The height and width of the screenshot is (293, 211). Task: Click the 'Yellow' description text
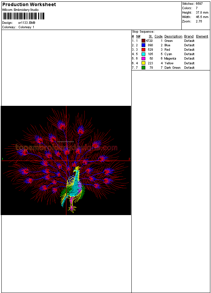(x=169, y=63)
